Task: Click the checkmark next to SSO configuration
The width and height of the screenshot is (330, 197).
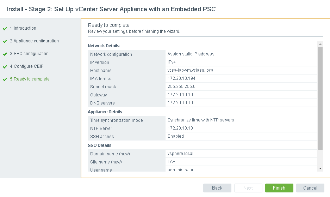Action: (5, 54)
